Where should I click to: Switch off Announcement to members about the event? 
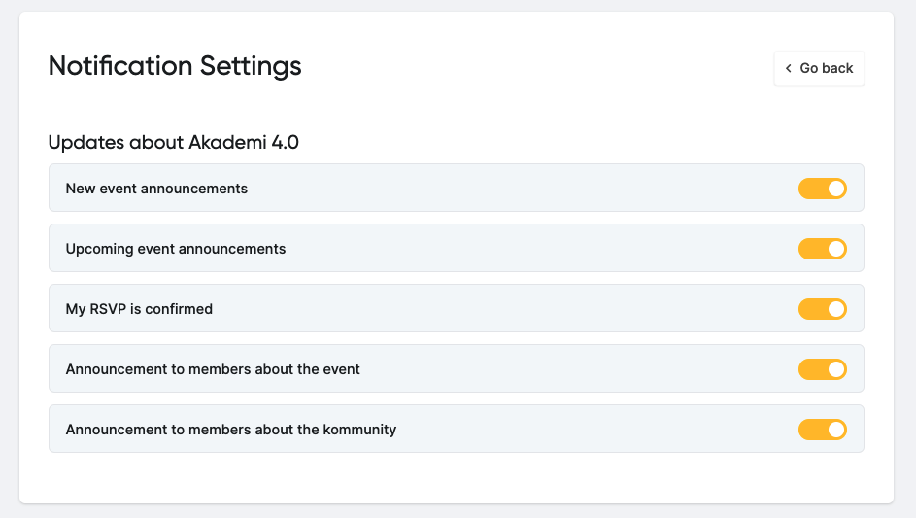point(823,369)
